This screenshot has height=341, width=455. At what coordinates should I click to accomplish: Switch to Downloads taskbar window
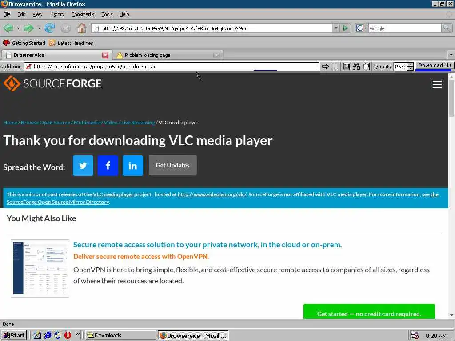coord(120,336)
